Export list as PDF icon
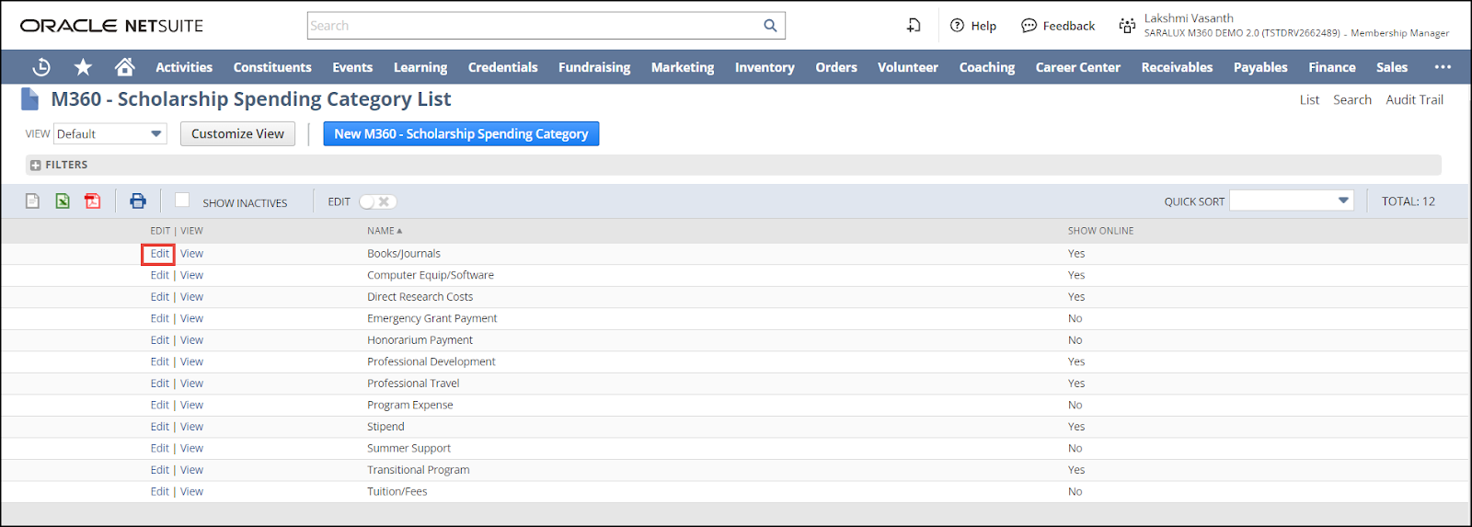 (x=93, y=201)
